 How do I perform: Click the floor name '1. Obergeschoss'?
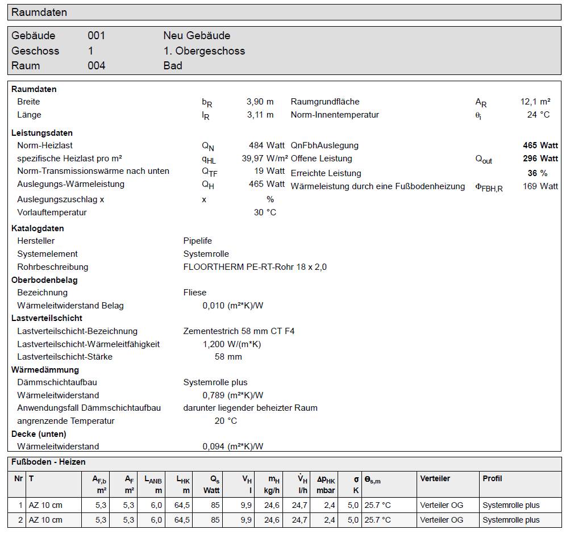(x=204, y=51)
